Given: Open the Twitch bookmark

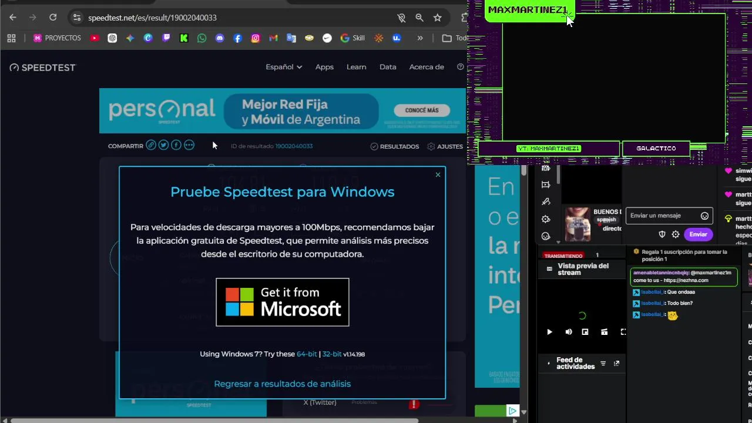Looking at the screenshot, I should (x=166, y=38).
